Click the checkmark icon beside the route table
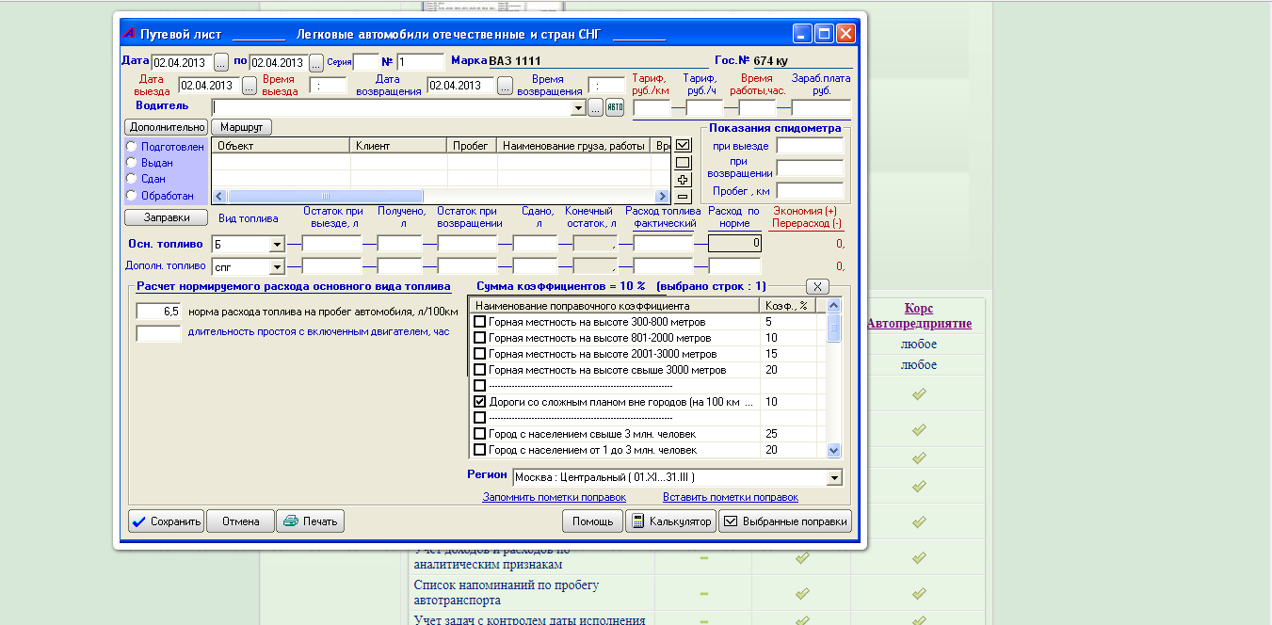Viewport: 1272px width, 625px height. click(x=683, y=146)
